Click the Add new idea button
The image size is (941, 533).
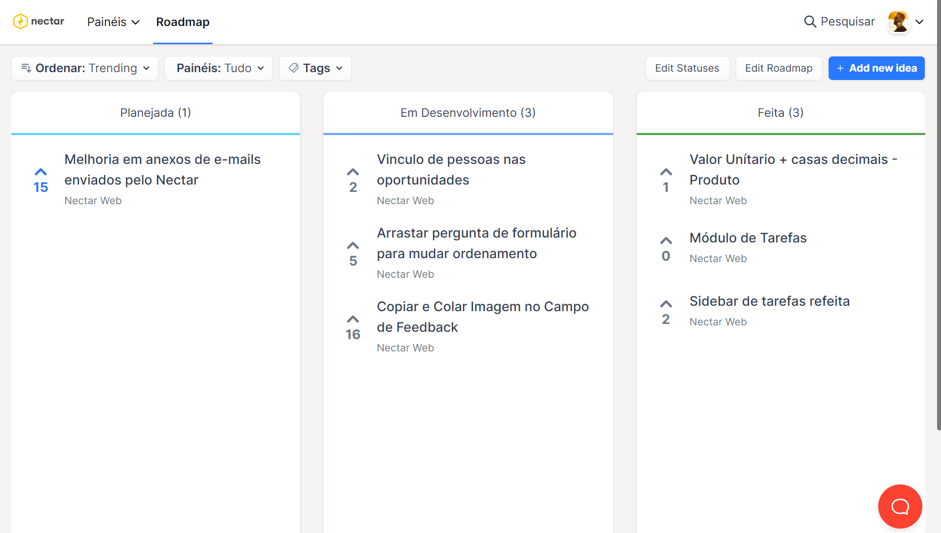pyautogui.click(x=876, y=68)
